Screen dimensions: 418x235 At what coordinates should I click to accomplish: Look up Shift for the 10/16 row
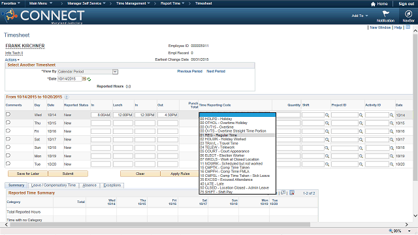click(327, 131)
